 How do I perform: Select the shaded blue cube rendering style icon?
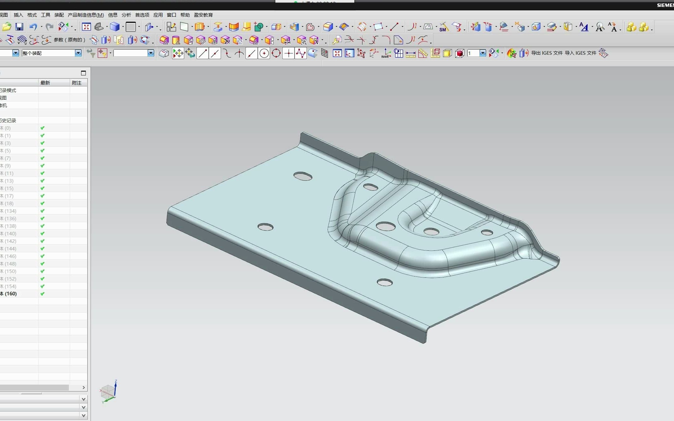pyautogui.click(x=115, y=27)
